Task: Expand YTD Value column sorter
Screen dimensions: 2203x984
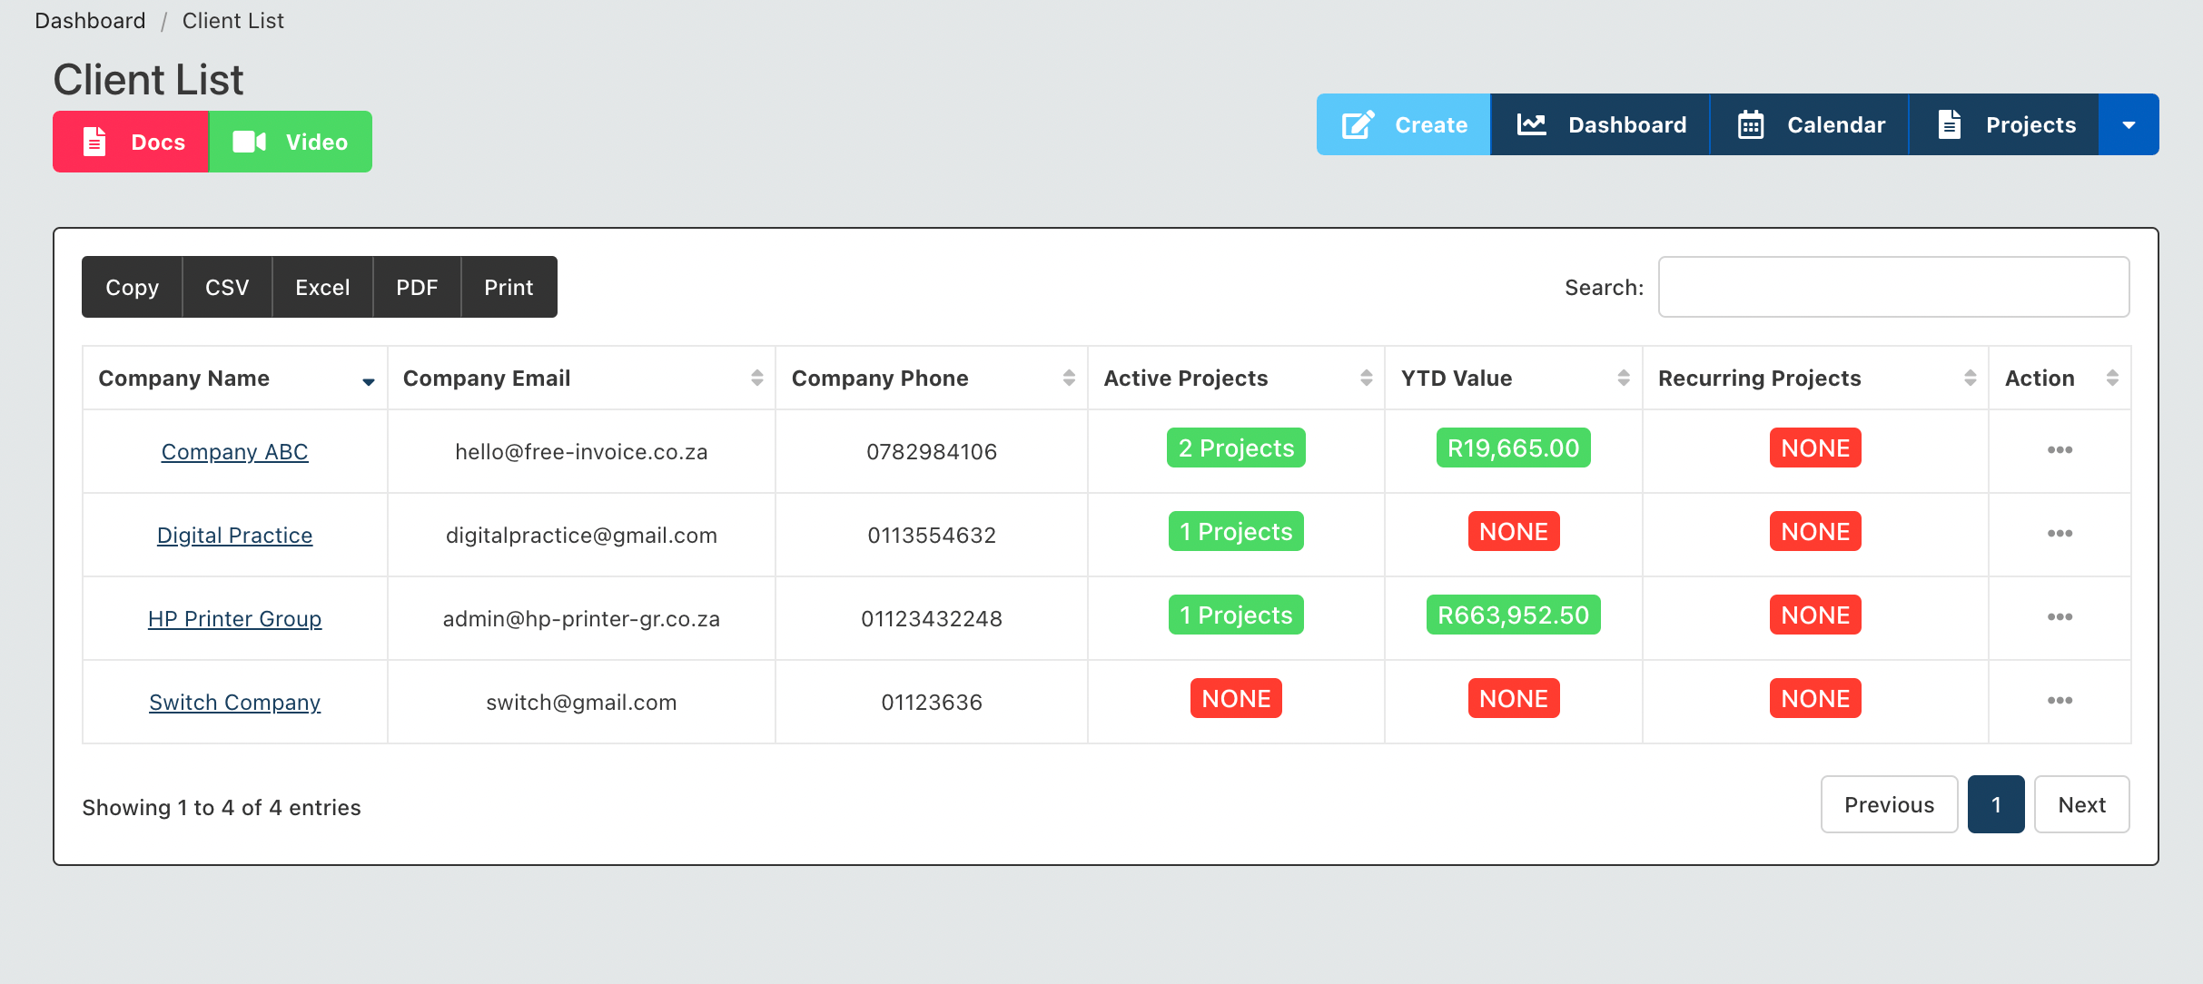Action: 1621,378
